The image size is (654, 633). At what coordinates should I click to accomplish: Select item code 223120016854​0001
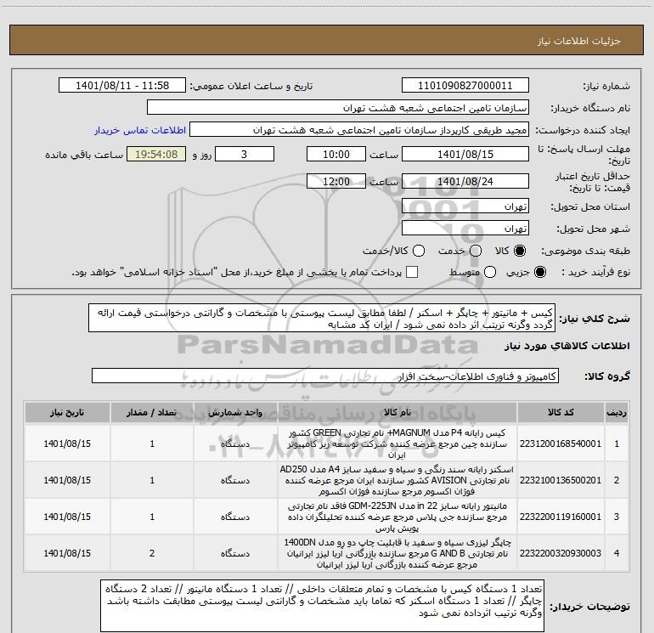(x=561, y=444)
